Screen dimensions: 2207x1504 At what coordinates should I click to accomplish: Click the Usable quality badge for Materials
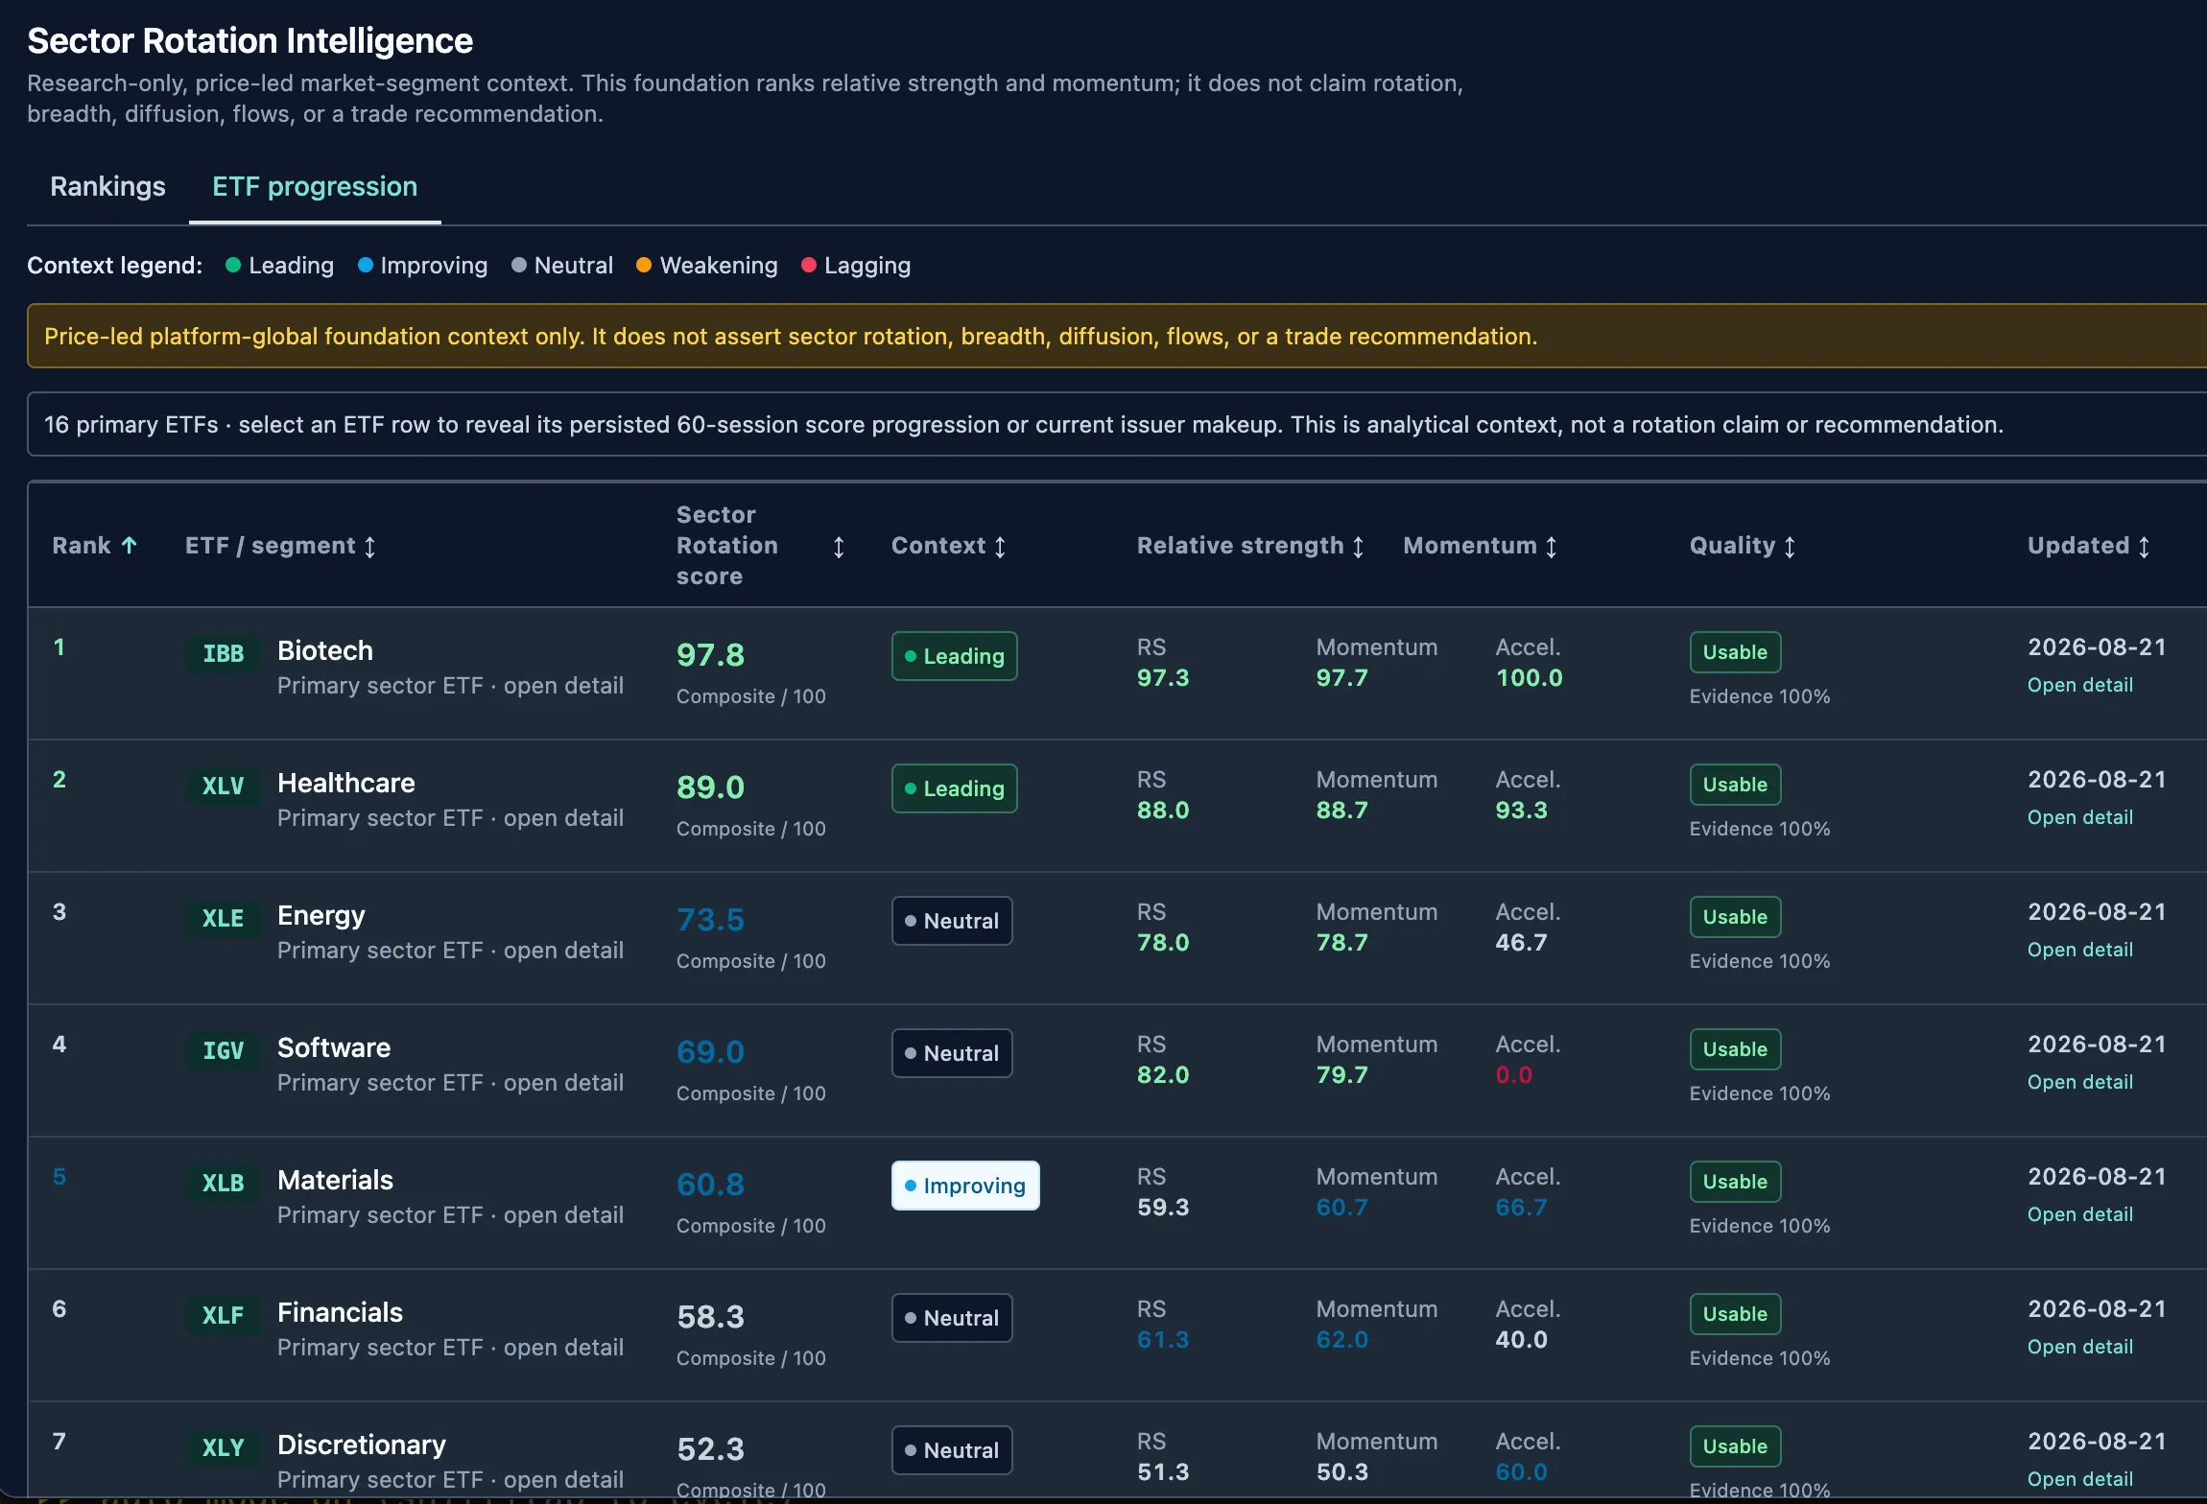click(x=1735, y=1182)
